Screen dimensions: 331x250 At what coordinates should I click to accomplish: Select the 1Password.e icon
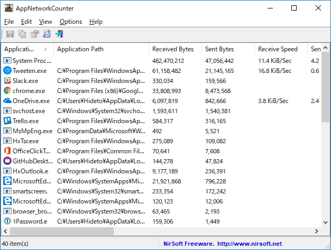coord(7,221)
